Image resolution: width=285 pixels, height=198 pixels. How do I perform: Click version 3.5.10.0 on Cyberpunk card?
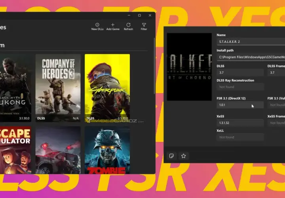pos(123,118)
